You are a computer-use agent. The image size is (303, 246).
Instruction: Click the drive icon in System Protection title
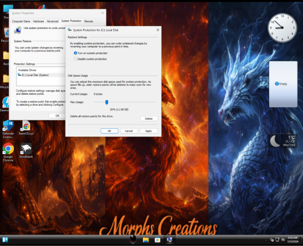70,30
